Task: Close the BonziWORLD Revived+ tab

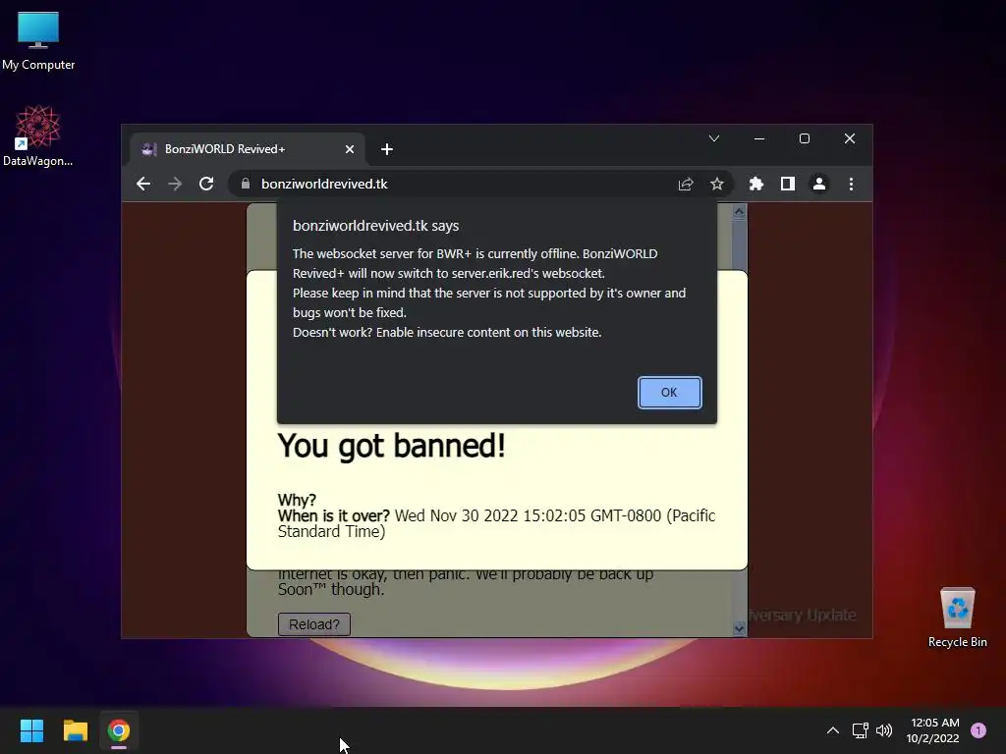Action: 350,149
